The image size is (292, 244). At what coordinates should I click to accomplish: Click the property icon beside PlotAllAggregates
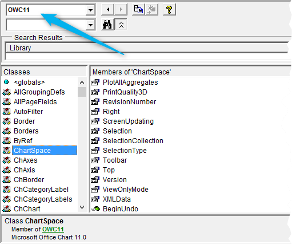[x=95, y=82]
